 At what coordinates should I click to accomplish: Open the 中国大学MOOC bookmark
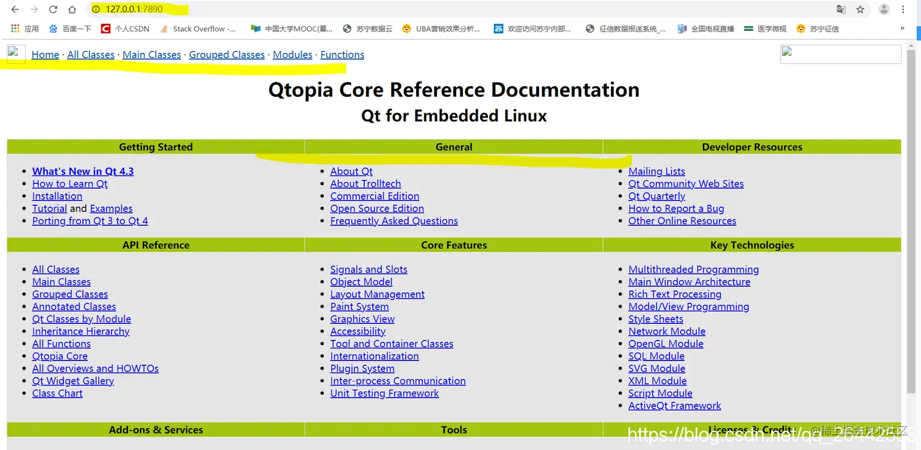[x=292, y=29]
